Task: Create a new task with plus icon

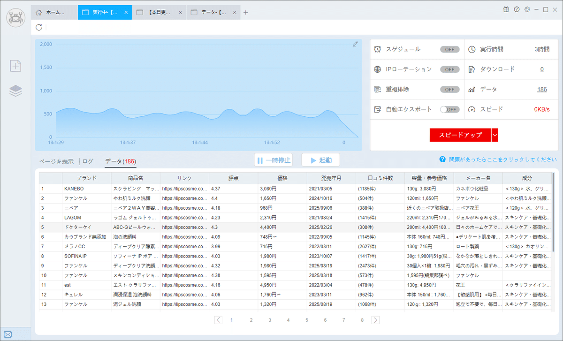Action: point(15,66)
